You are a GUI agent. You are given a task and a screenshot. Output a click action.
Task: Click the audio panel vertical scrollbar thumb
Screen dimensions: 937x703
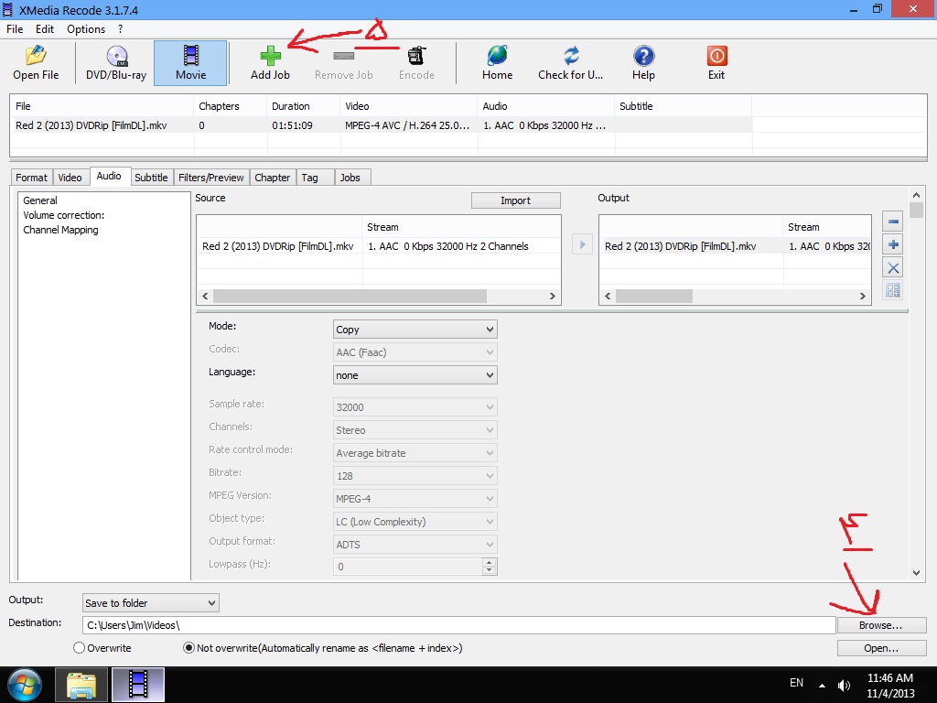coord(916,210)
